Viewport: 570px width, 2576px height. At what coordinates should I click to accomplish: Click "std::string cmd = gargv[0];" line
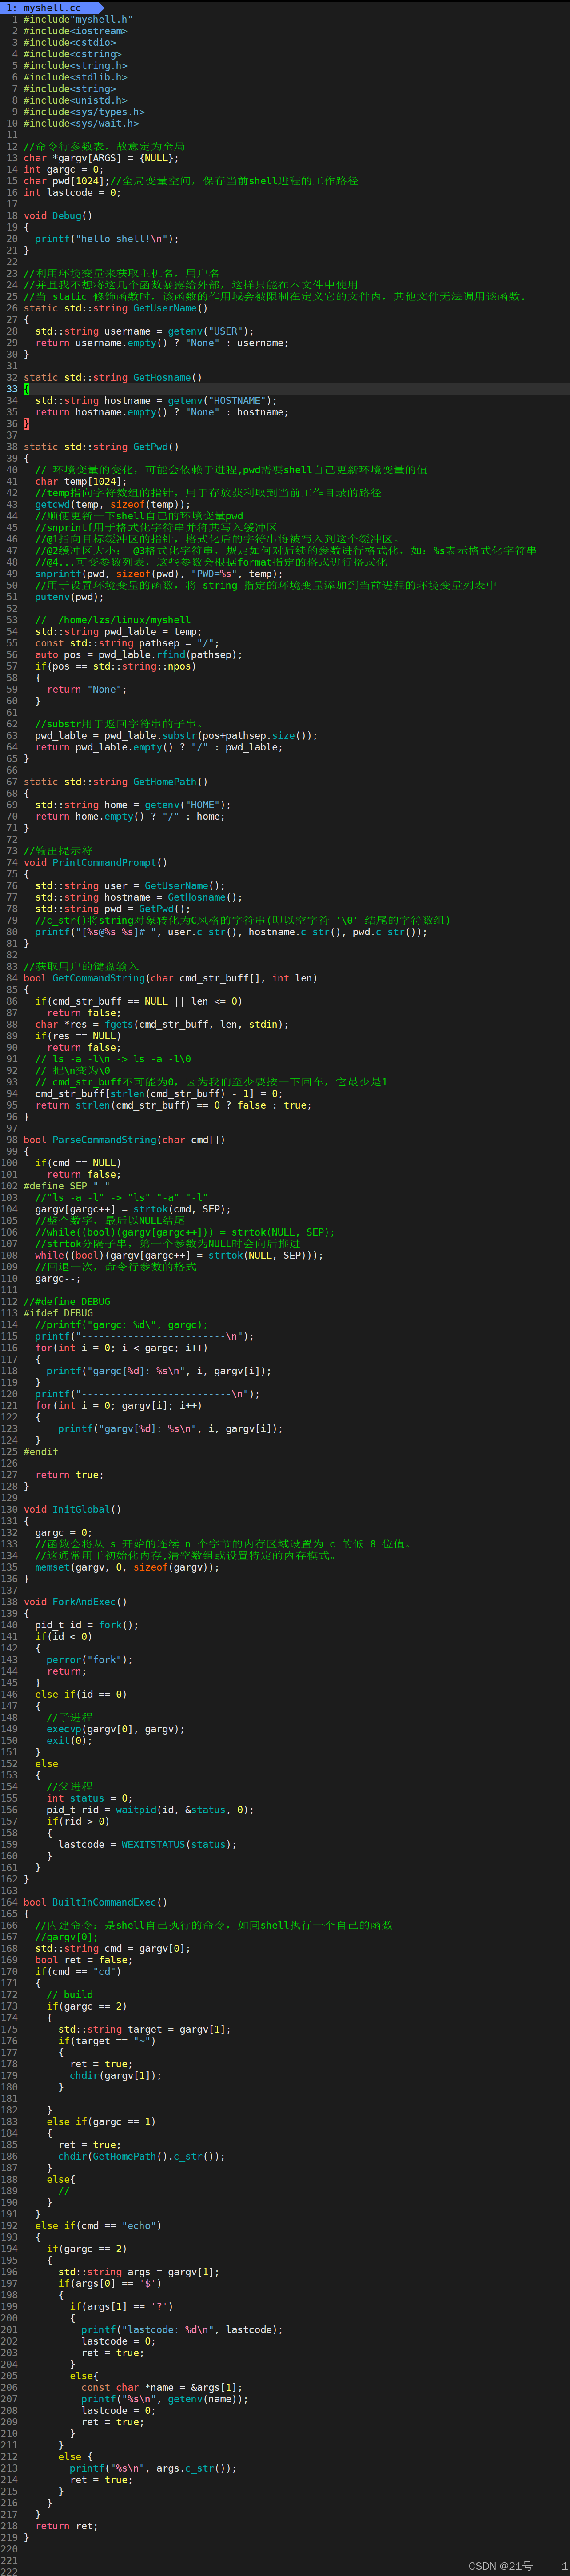113,1948
